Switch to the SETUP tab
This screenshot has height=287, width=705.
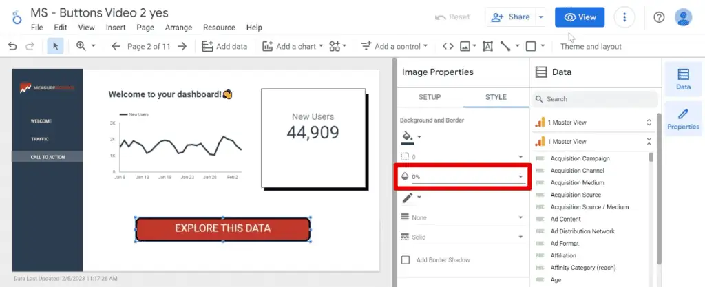[430, 97]
